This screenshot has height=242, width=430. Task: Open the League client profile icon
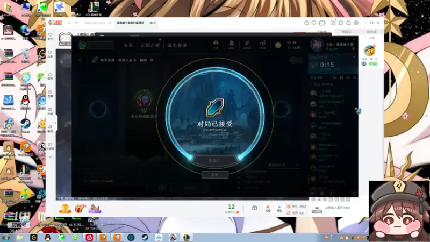click(x=216, y=45)
